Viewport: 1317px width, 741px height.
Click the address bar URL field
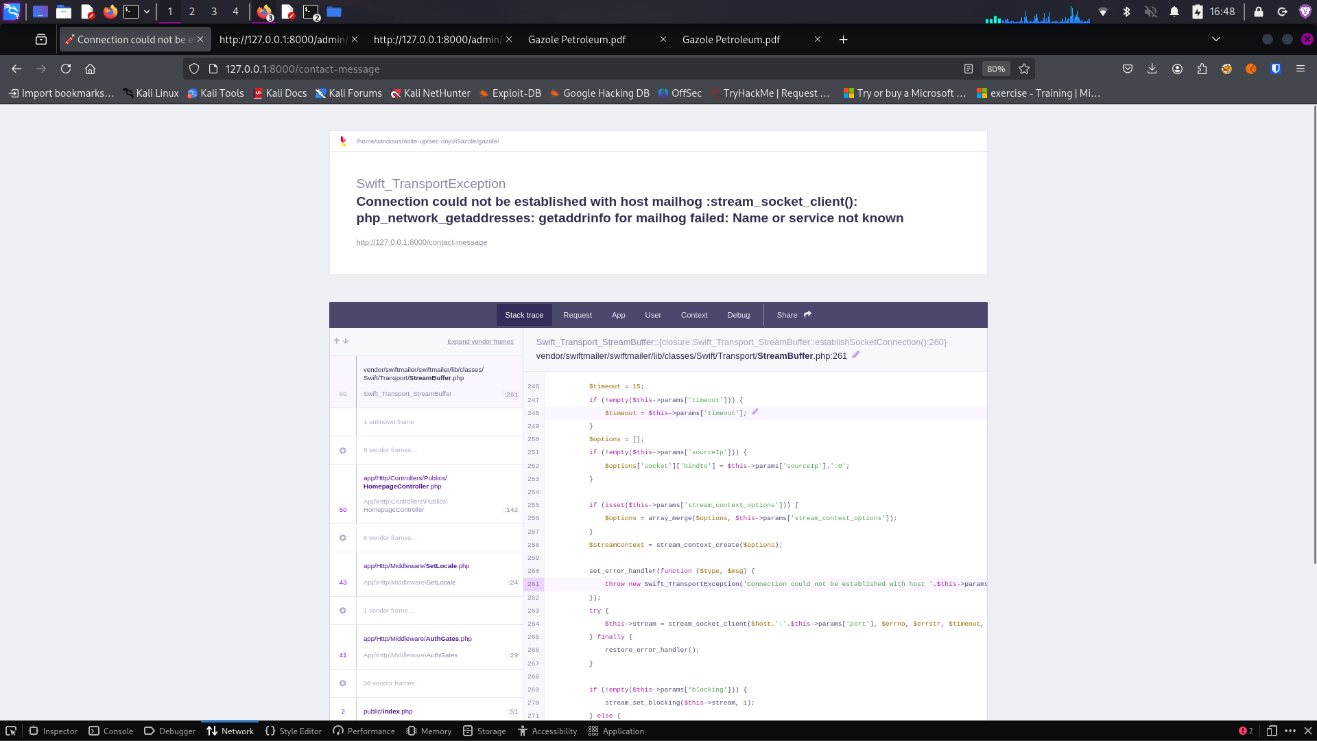coord(549,69)
